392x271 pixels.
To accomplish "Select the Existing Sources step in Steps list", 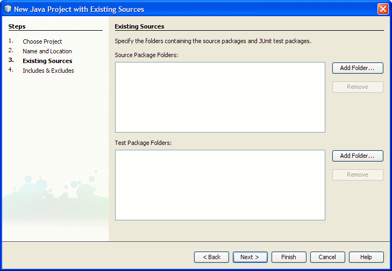I will 47,61.
